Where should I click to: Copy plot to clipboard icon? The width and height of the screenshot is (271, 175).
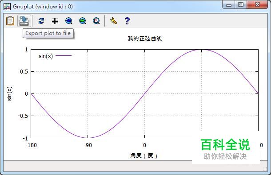pos(10,21)
